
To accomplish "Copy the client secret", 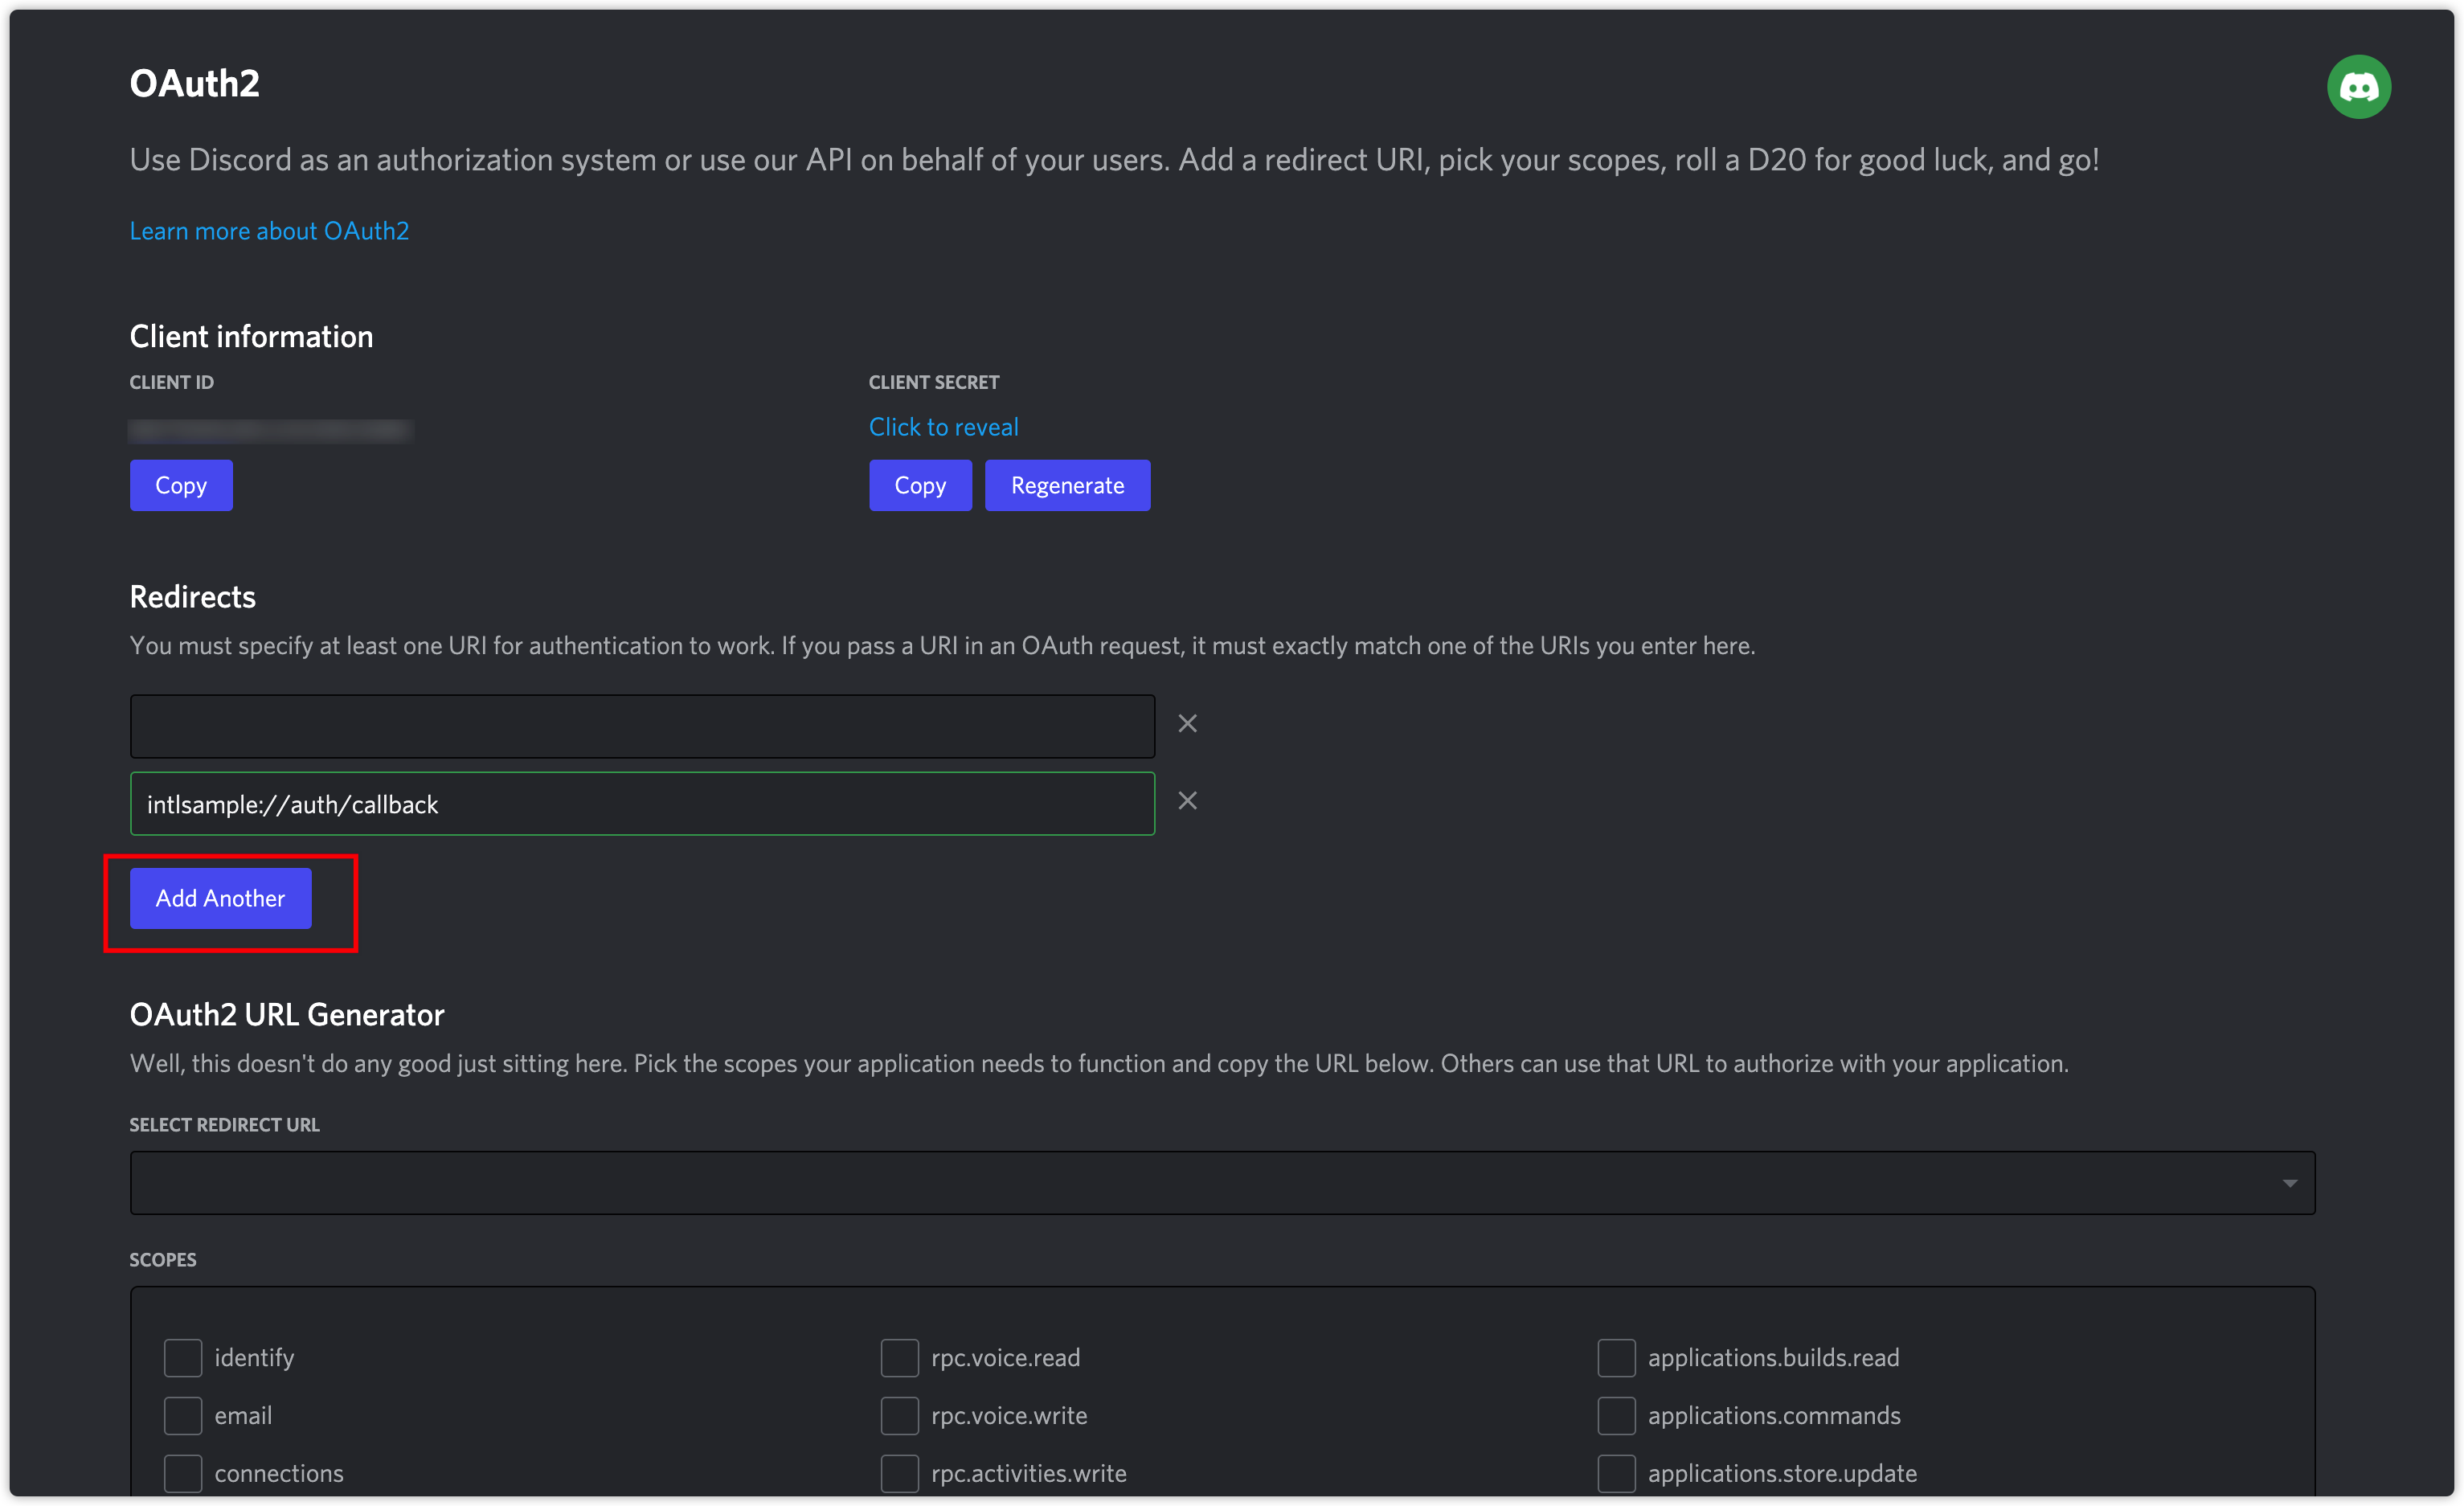I will click(920, 485).
